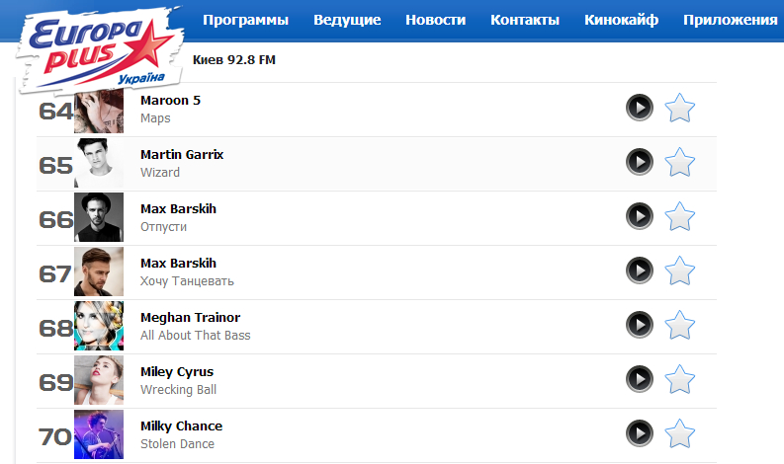Screen dimensions: 784x464
Task: Open Кинокайф section
Action: tap(621, 20)
